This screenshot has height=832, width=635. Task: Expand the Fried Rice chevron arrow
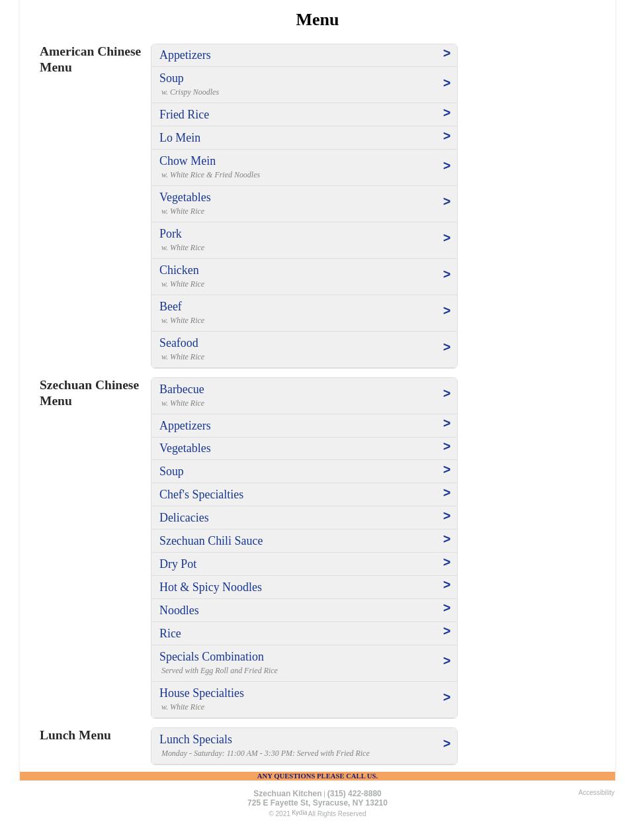[446, 113]
